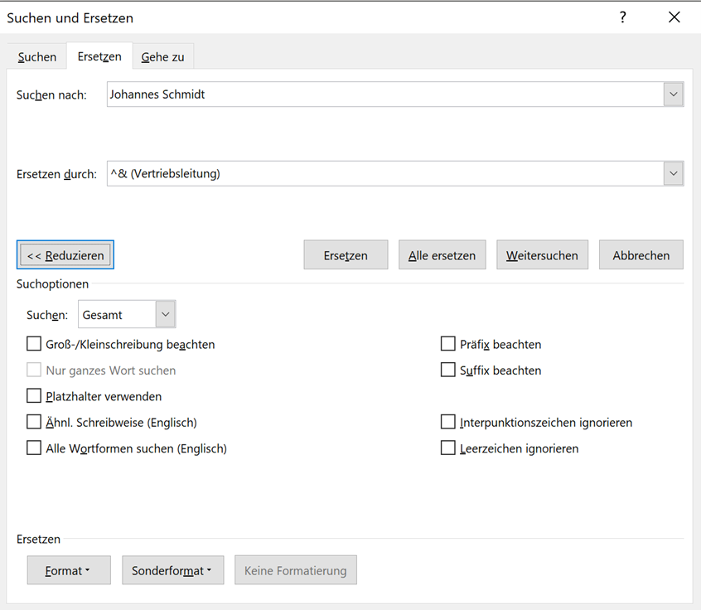Expand the Suchen nach history dropdown
The image size is (701, 610).
click(x=674, y=94)
